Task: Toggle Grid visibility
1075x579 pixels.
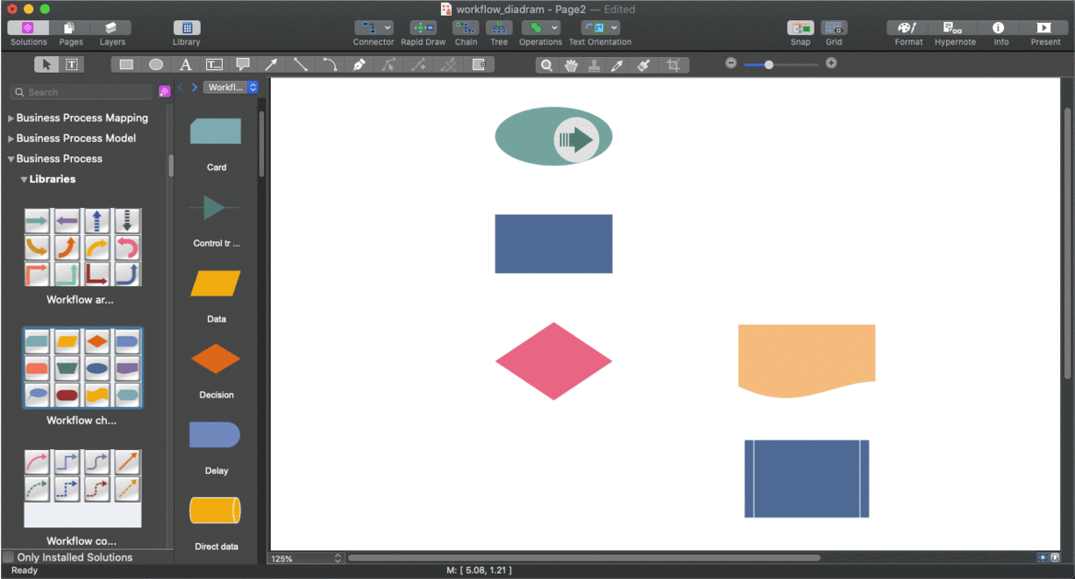Action: click(834, 28)
